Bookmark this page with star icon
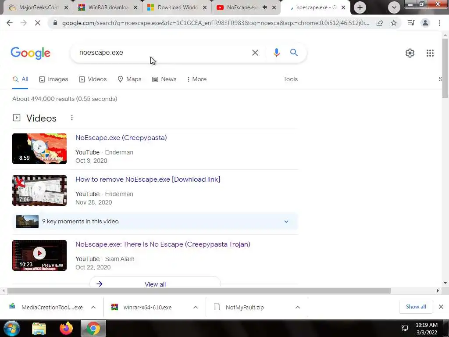Screen dimensions: 449x337 394,23
